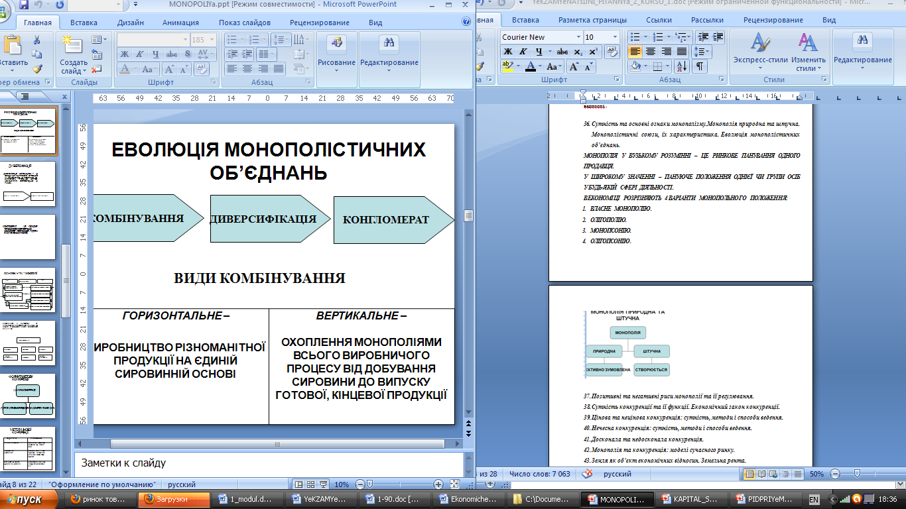Click the Shrink font icon in Word
906x509 pixels.
coord(590,66)
